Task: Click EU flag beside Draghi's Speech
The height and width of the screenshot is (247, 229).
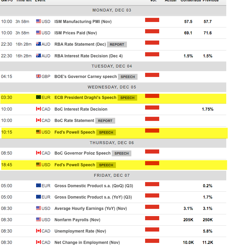Action: (x=39, y=98)
